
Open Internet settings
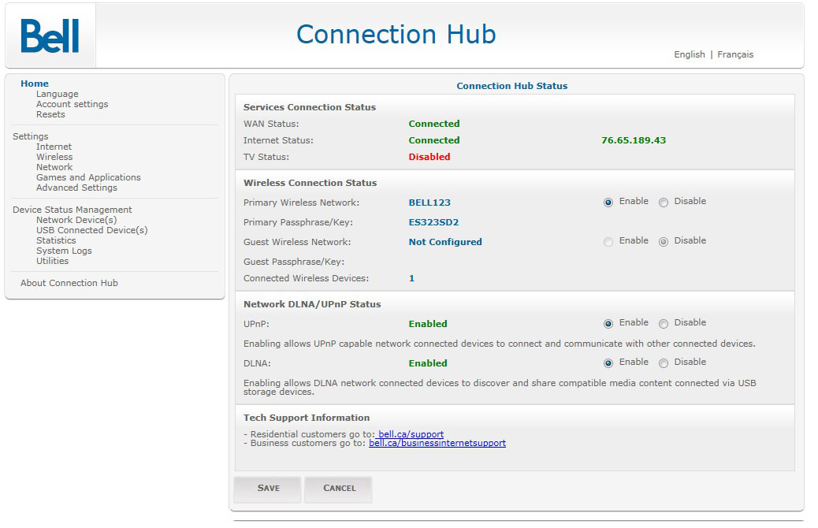(x=54, y=147)
